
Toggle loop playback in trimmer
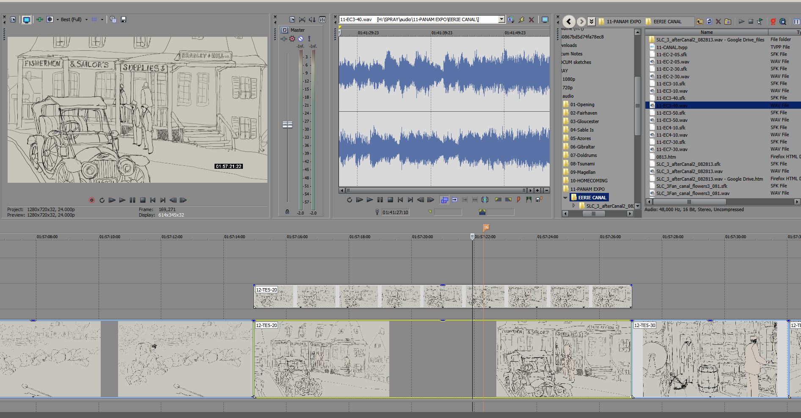coord(350,200)
